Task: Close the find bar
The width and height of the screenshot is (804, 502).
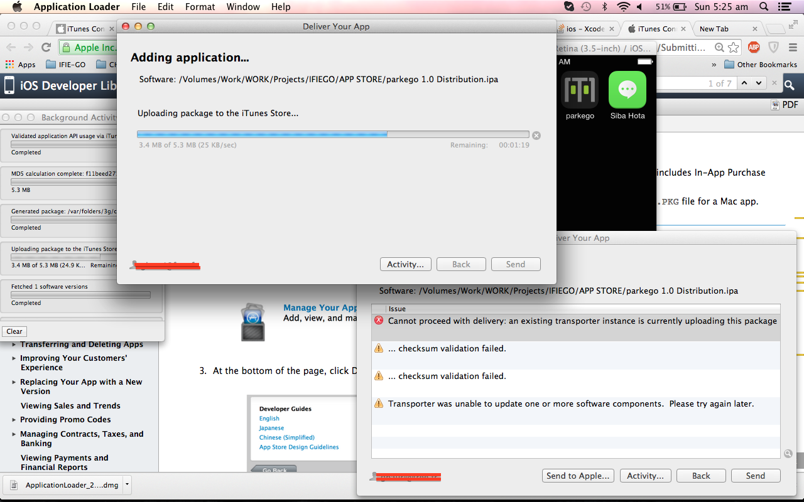Action: pyautogui.click(x=774, y=83)
